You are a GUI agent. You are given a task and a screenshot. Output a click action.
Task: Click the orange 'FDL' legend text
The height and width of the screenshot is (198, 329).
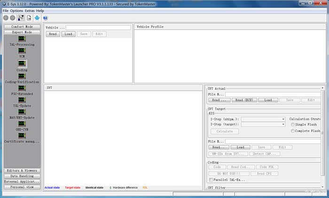pyautogui.click(x=145, y=188)
